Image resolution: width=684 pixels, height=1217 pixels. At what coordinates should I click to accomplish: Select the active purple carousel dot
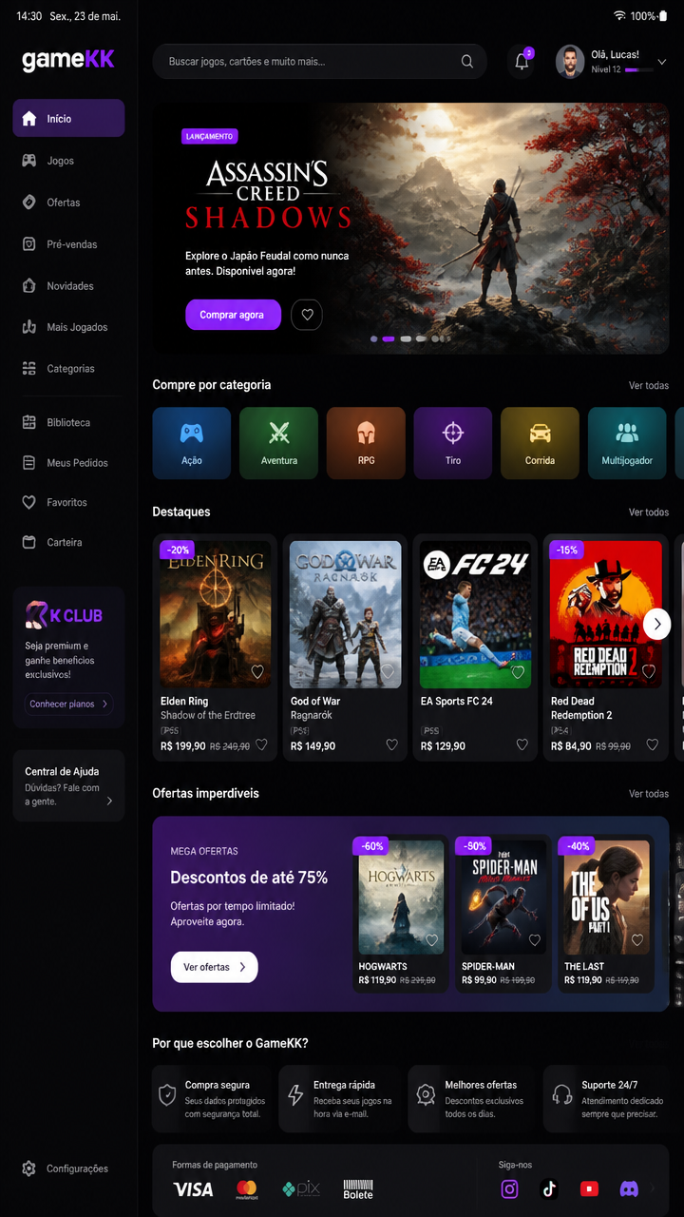pyautogui.click(x=389, y=338)
